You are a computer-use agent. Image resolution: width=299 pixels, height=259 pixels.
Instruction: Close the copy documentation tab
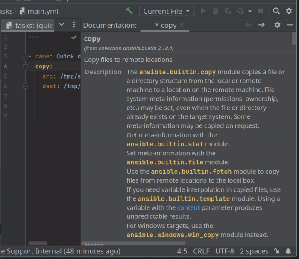[x=182, y=25]
